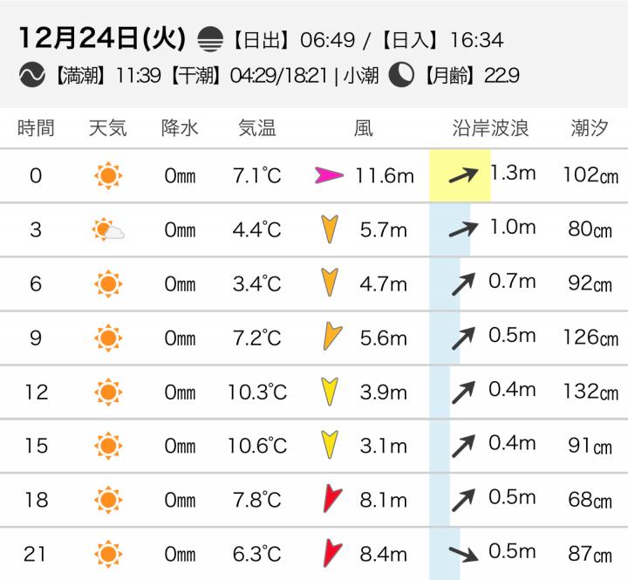
Task: Select the 沿岸波浪 column header
Action: point(490,128)
